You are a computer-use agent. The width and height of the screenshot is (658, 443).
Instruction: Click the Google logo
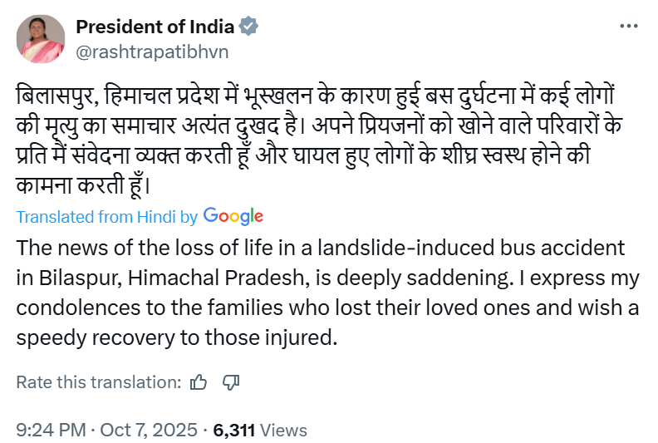point(233,216)
